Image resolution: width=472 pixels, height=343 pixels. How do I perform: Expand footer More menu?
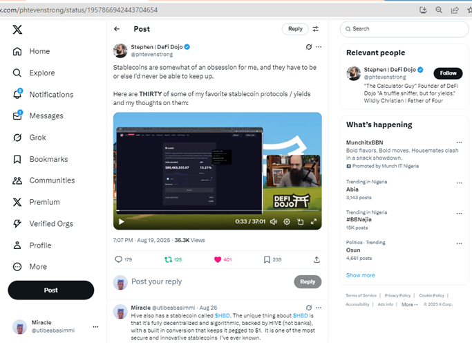click(x=410, y=304)
